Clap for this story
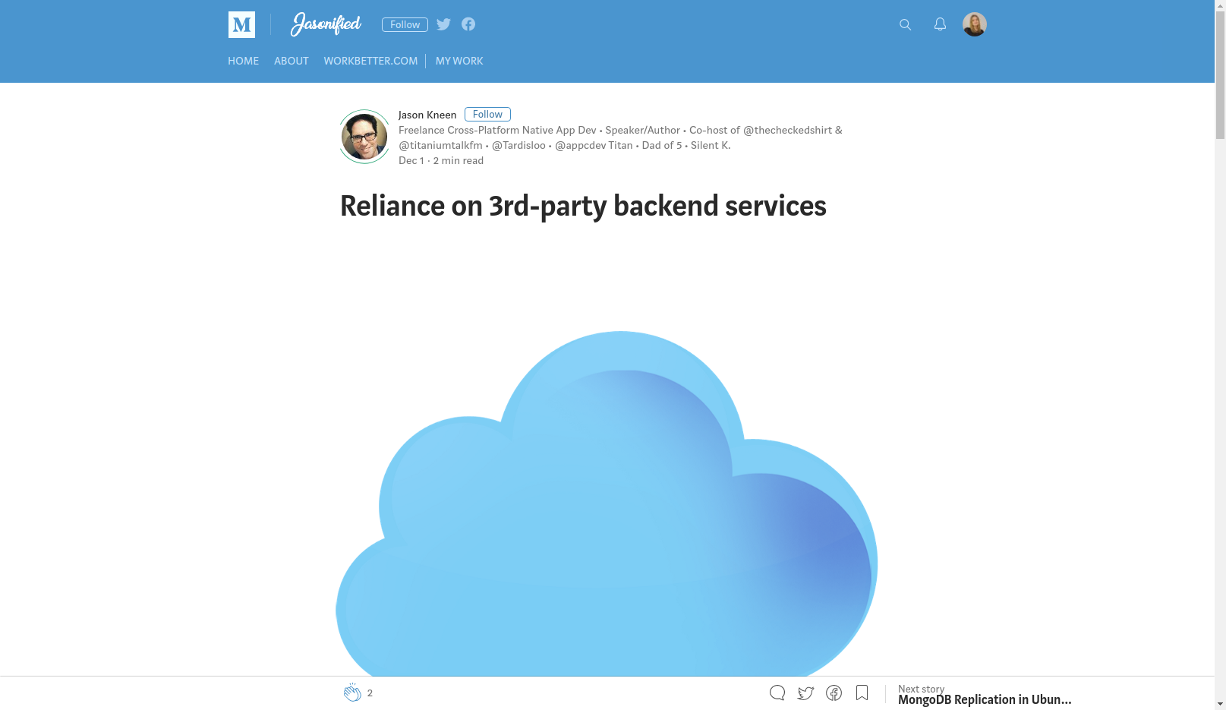1226x710 pixels. click(352, 692)
